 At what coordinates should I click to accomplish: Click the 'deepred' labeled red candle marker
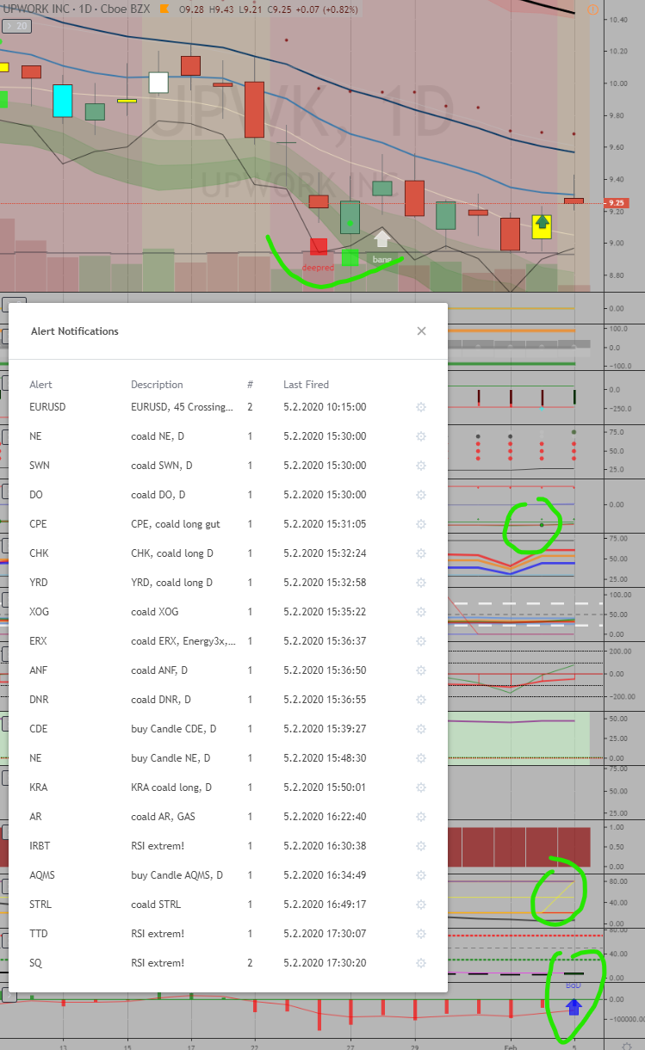click(319, 247)
